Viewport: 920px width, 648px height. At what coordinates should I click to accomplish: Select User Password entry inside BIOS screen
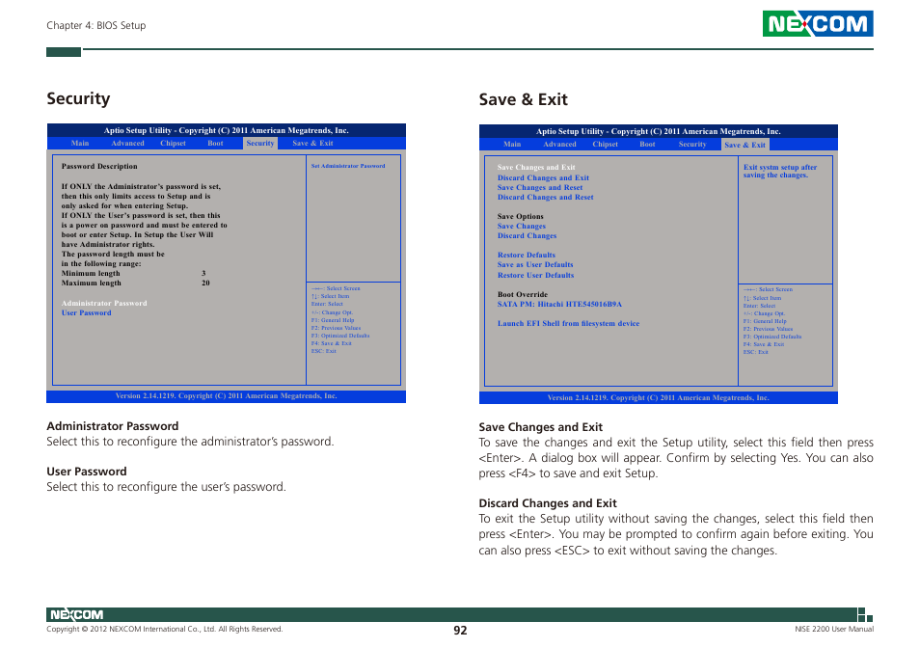point(86,313)
